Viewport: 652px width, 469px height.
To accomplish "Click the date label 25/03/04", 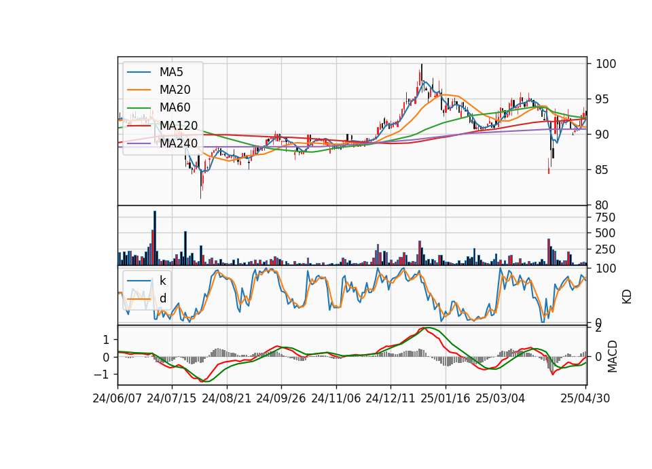I will click(x=501, y=398).
